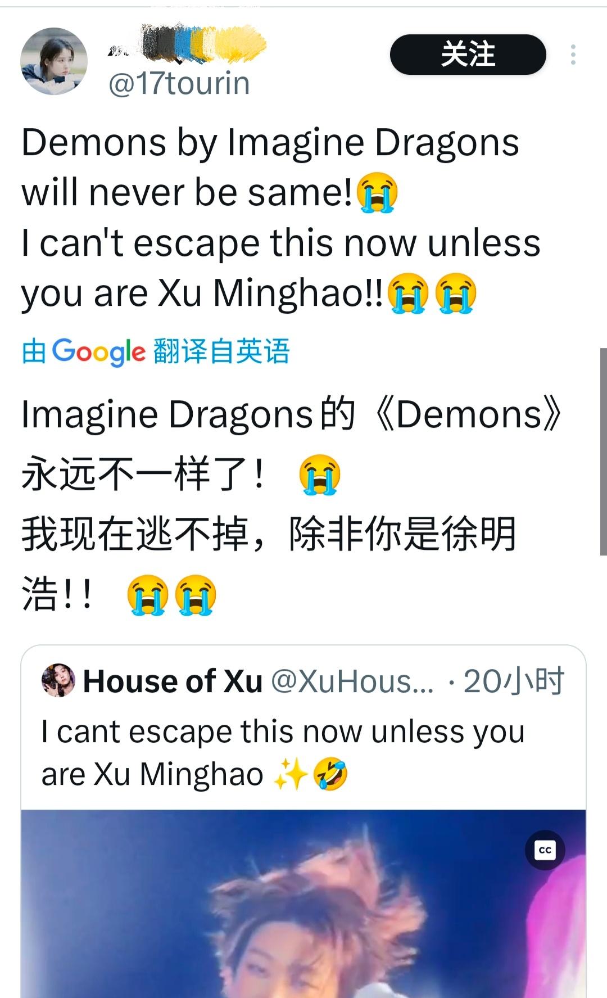Screen dimensions: 607x998
Task: Tap the rolling-laughing emoji in quoted tweet
Action: pos(330,774)
